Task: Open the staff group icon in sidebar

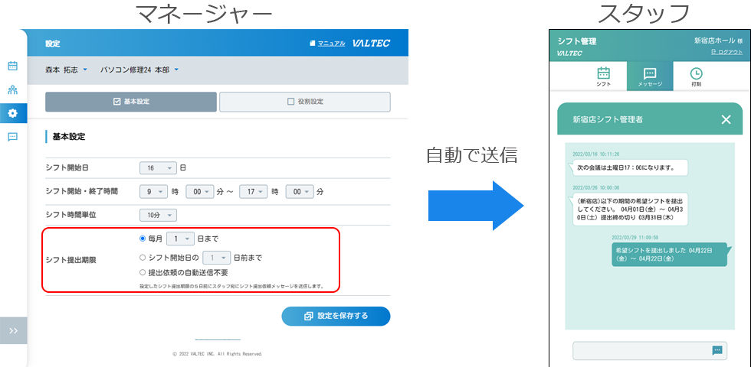Action: pos(13,89)
